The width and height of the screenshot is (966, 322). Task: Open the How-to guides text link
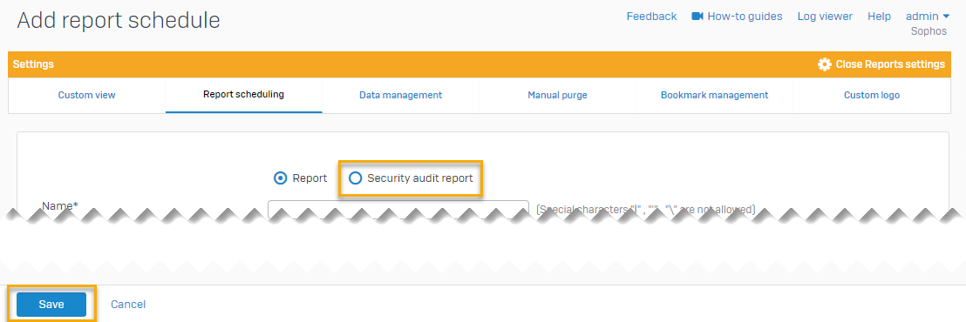[x=745, y=17]
